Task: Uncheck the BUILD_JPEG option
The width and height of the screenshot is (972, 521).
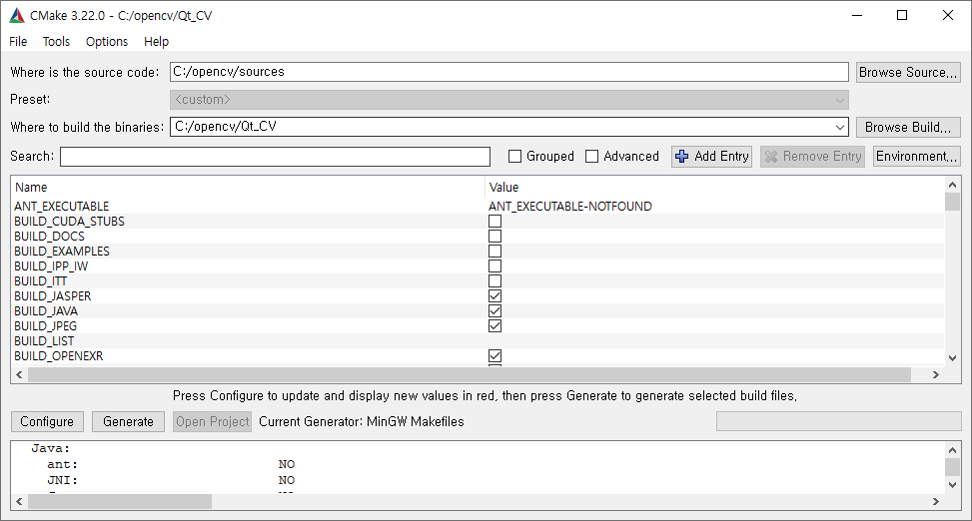Action: [x=494, y=325]
